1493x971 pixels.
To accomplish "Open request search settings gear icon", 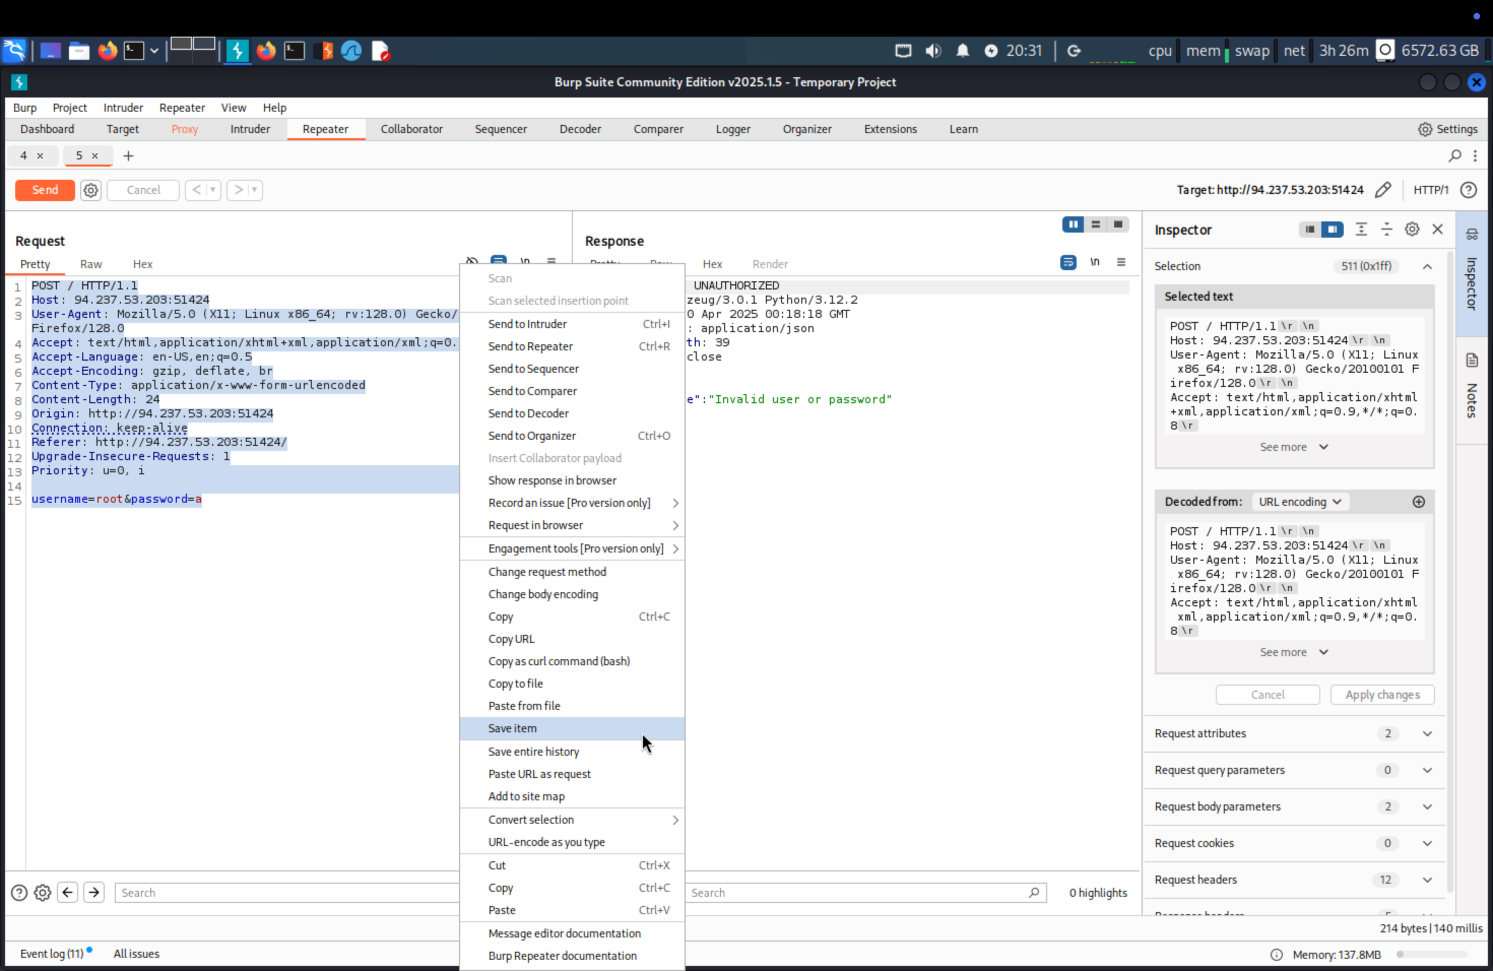I will (43, 893).
